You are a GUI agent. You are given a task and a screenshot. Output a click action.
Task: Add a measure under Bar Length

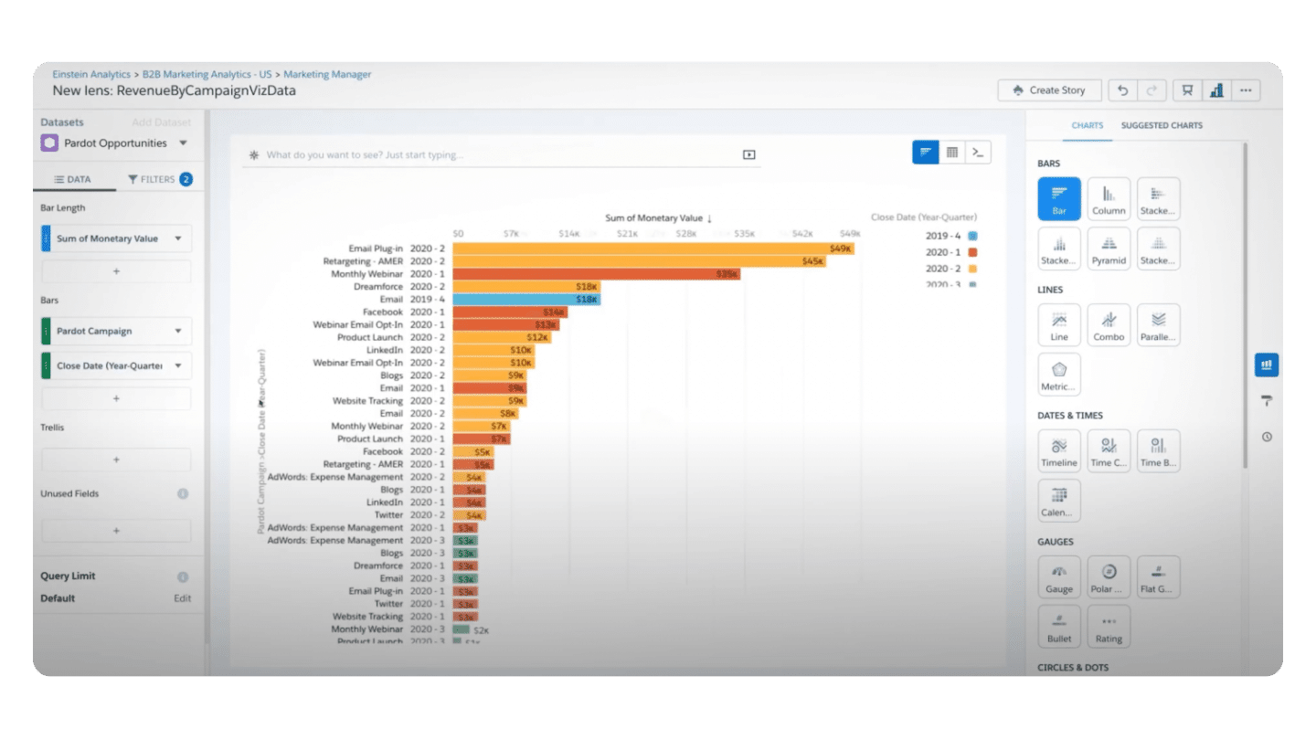[x=117, y=271]
